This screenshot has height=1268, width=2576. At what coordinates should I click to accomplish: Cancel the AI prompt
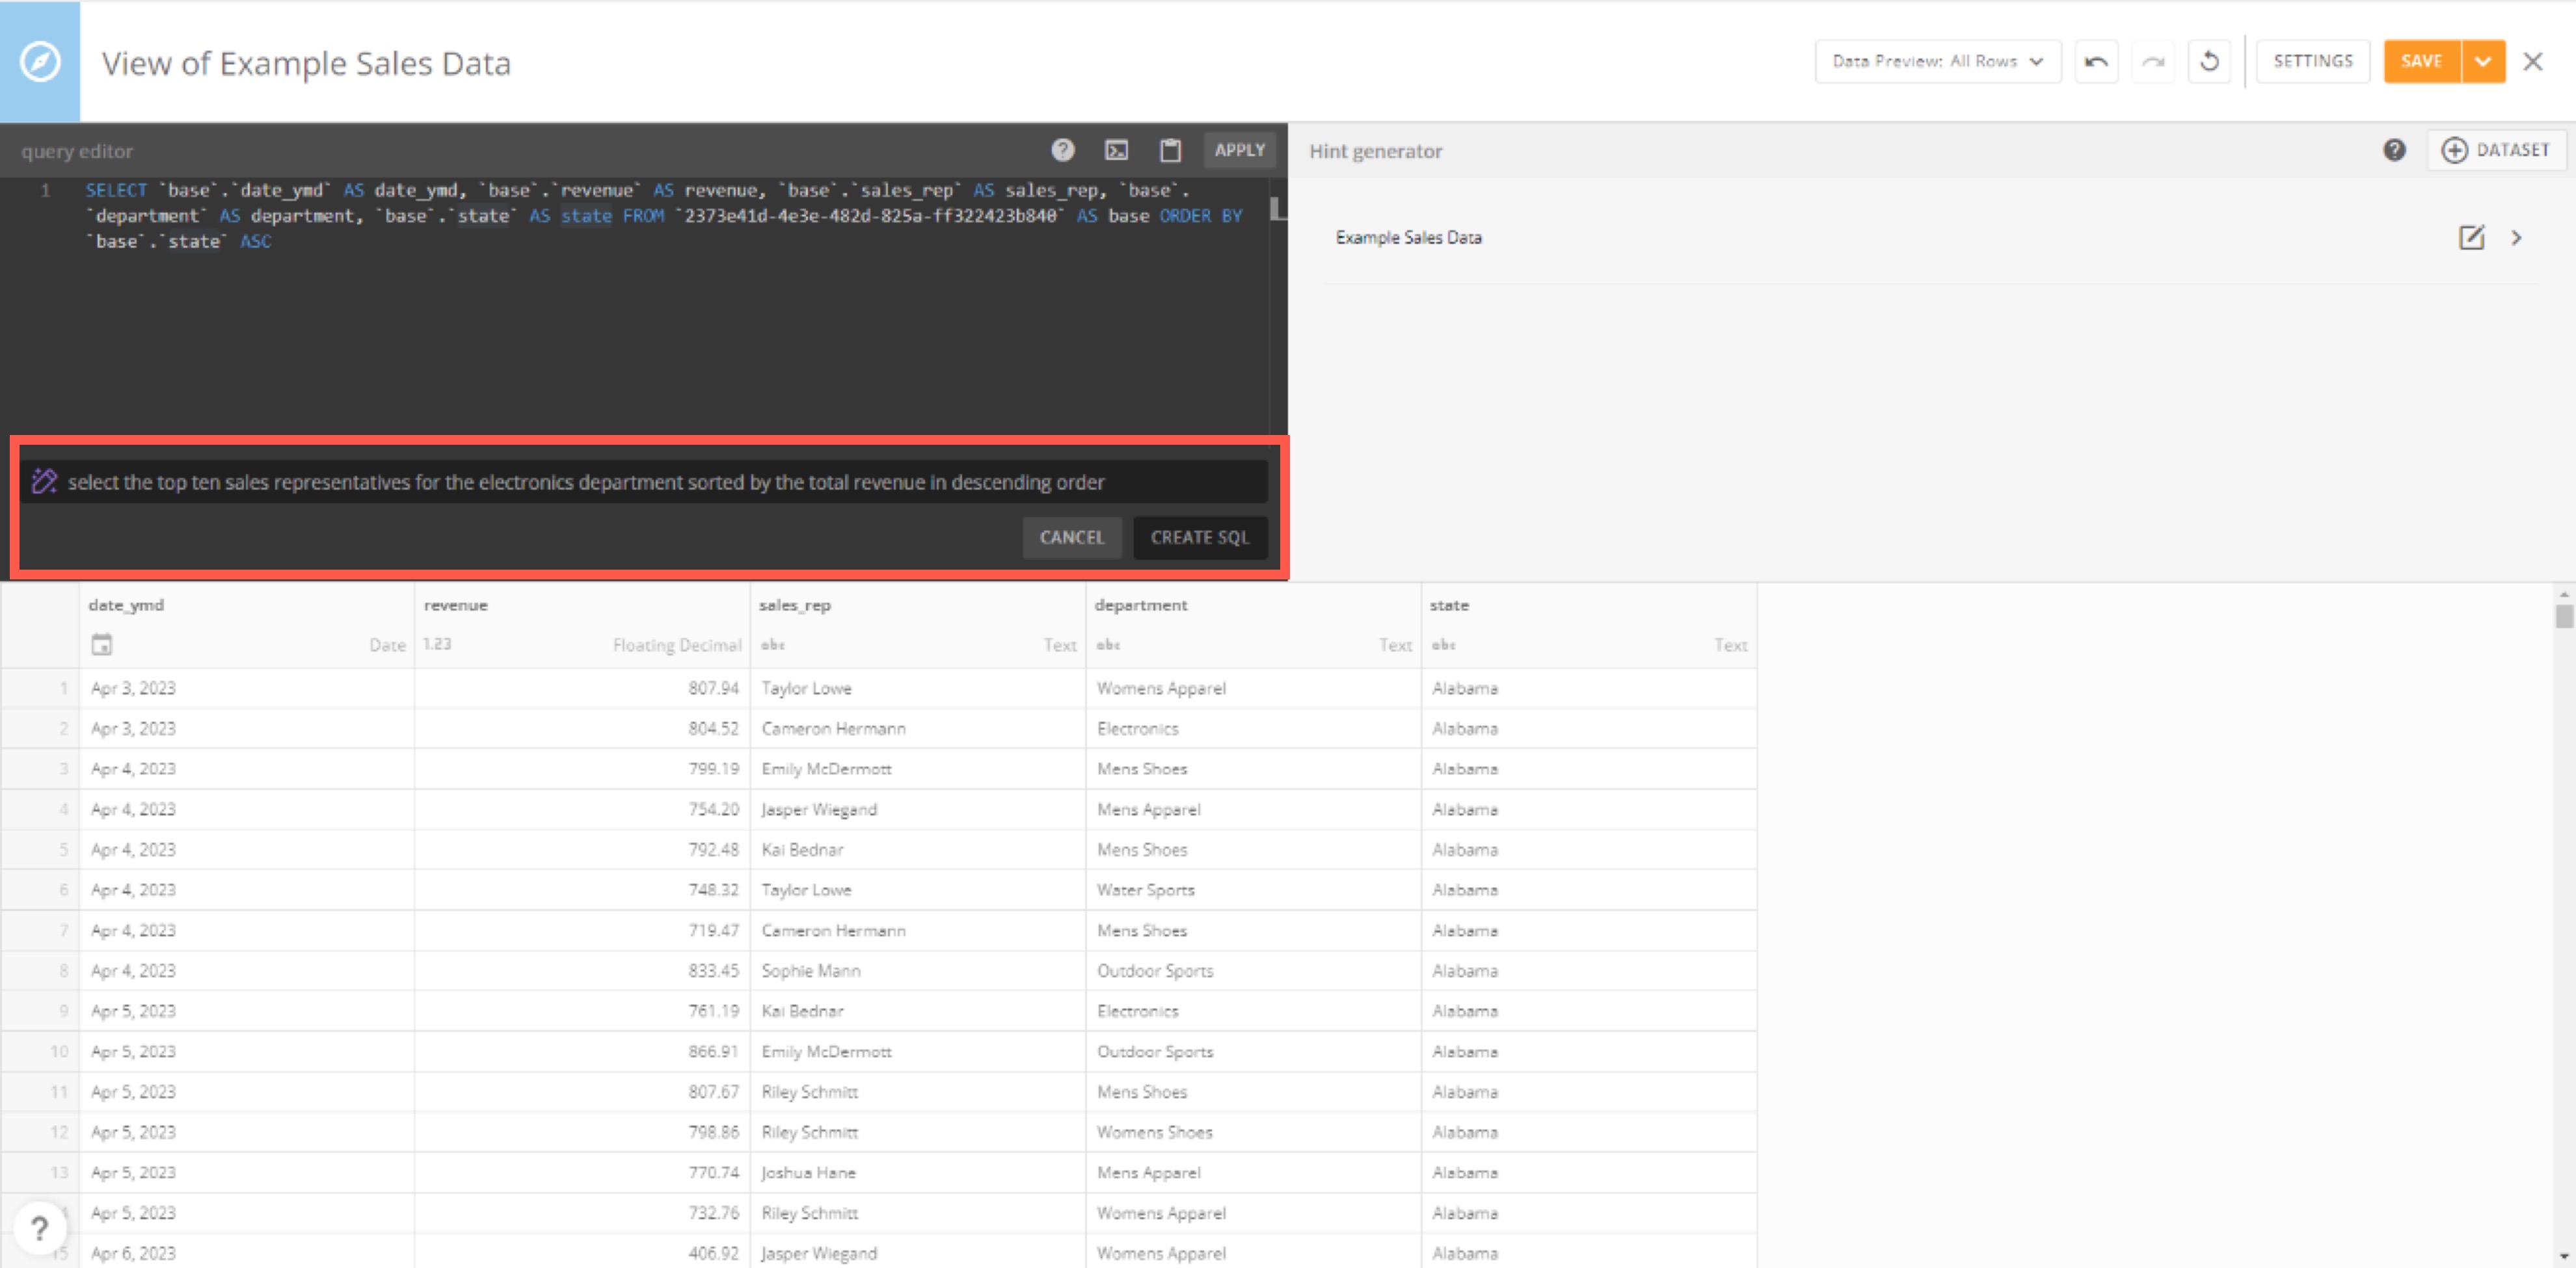[1071, 537]
